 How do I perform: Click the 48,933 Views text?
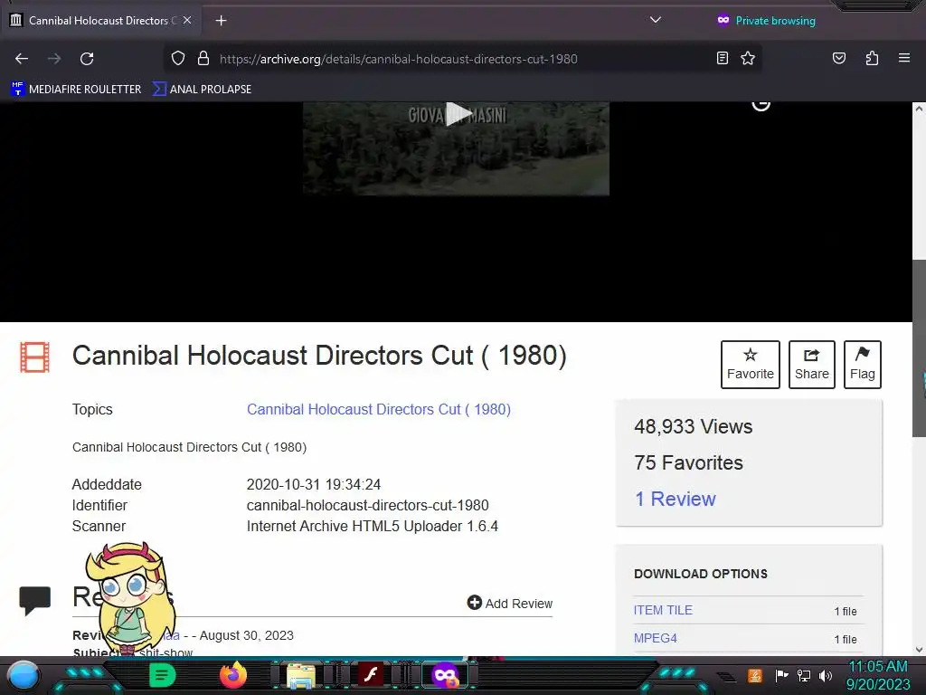[x=694, y=427]
